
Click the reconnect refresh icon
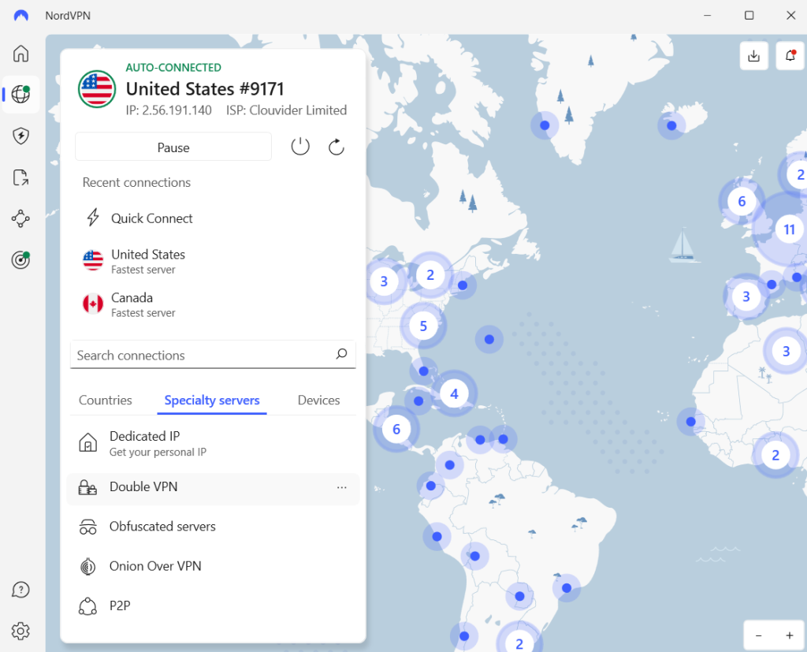point(337,147)
